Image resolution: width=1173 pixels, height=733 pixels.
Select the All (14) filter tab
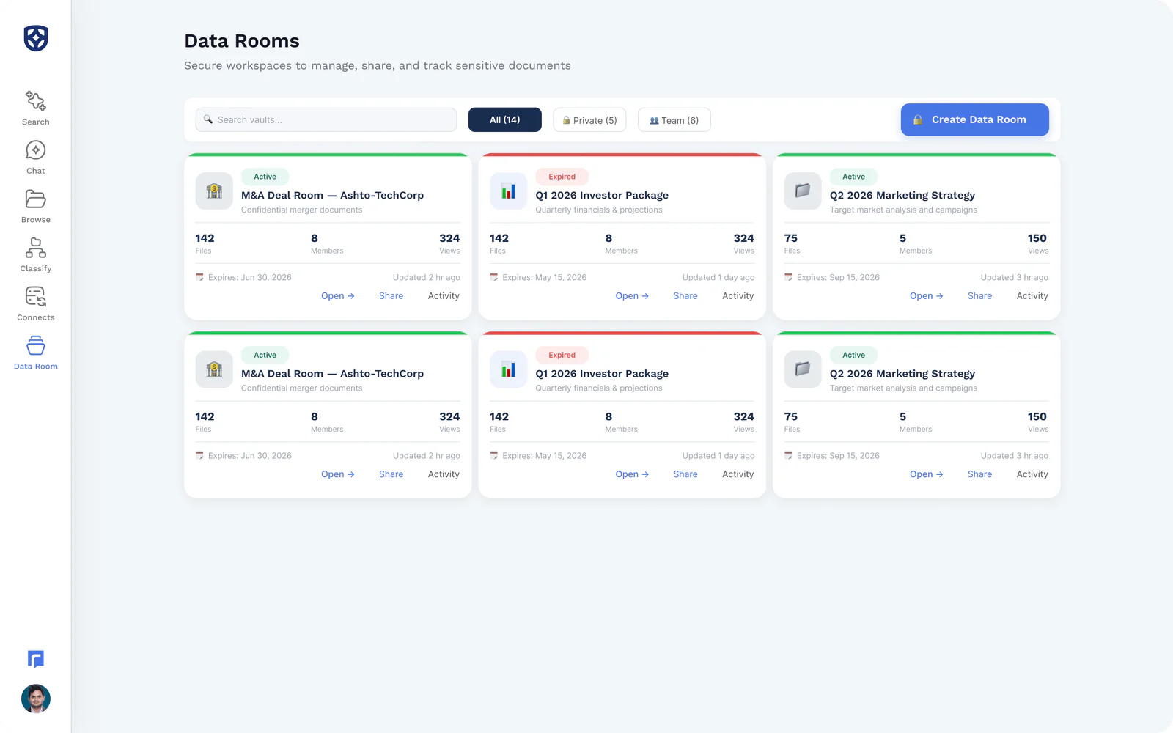tap(505, 119)
